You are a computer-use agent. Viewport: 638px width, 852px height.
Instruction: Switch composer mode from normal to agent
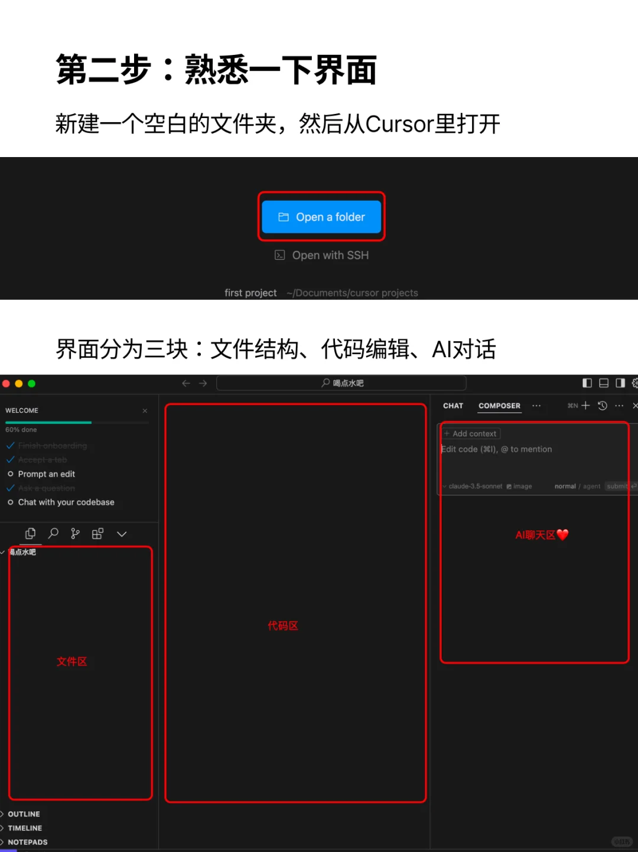click(591, 486)
